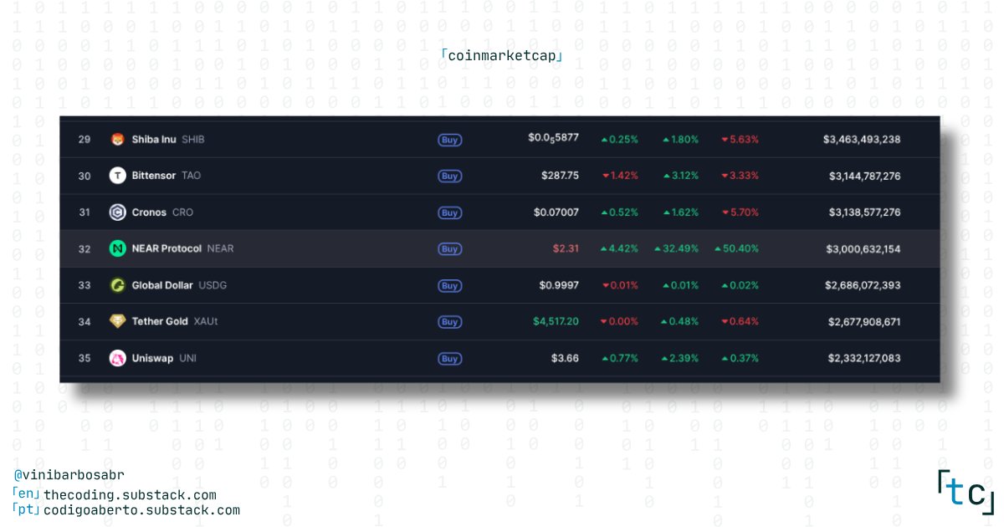Viewport: 1004px width, 527px height.
Task: Click the coinmarketcap title label
Action: pyautogui.click(x=502, y=56)
